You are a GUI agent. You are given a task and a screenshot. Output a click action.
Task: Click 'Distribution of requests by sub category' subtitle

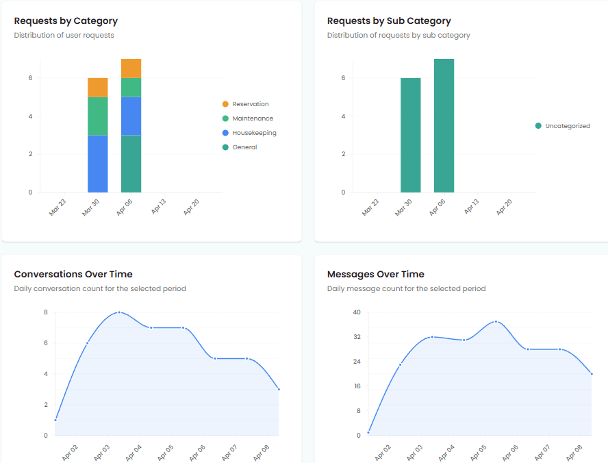click(398, 36)
